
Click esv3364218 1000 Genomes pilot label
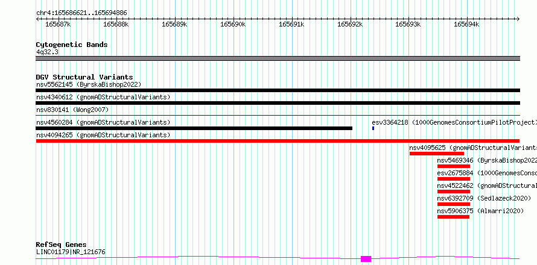point(454,122)
